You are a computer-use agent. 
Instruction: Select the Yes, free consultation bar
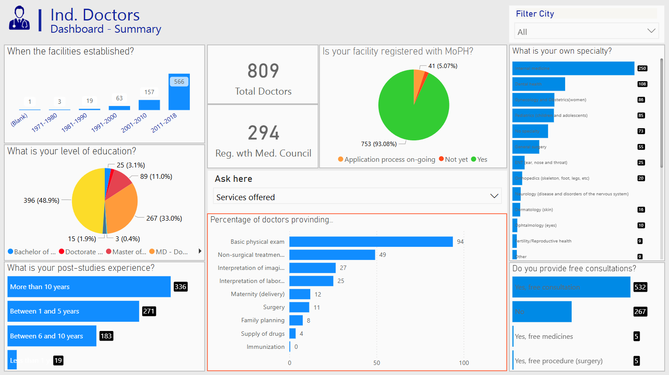coord(571,287)
